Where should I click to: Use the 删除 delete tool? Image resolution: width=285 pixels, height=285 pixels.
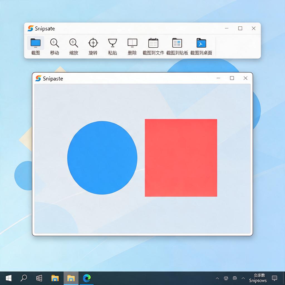(x=132, y=46)
